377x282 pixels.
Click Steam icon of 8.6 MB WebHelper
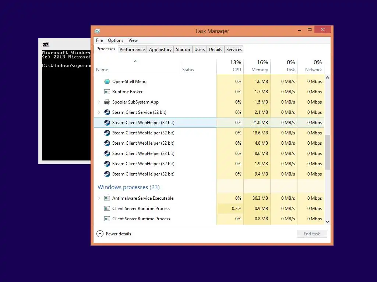[107, 153]
